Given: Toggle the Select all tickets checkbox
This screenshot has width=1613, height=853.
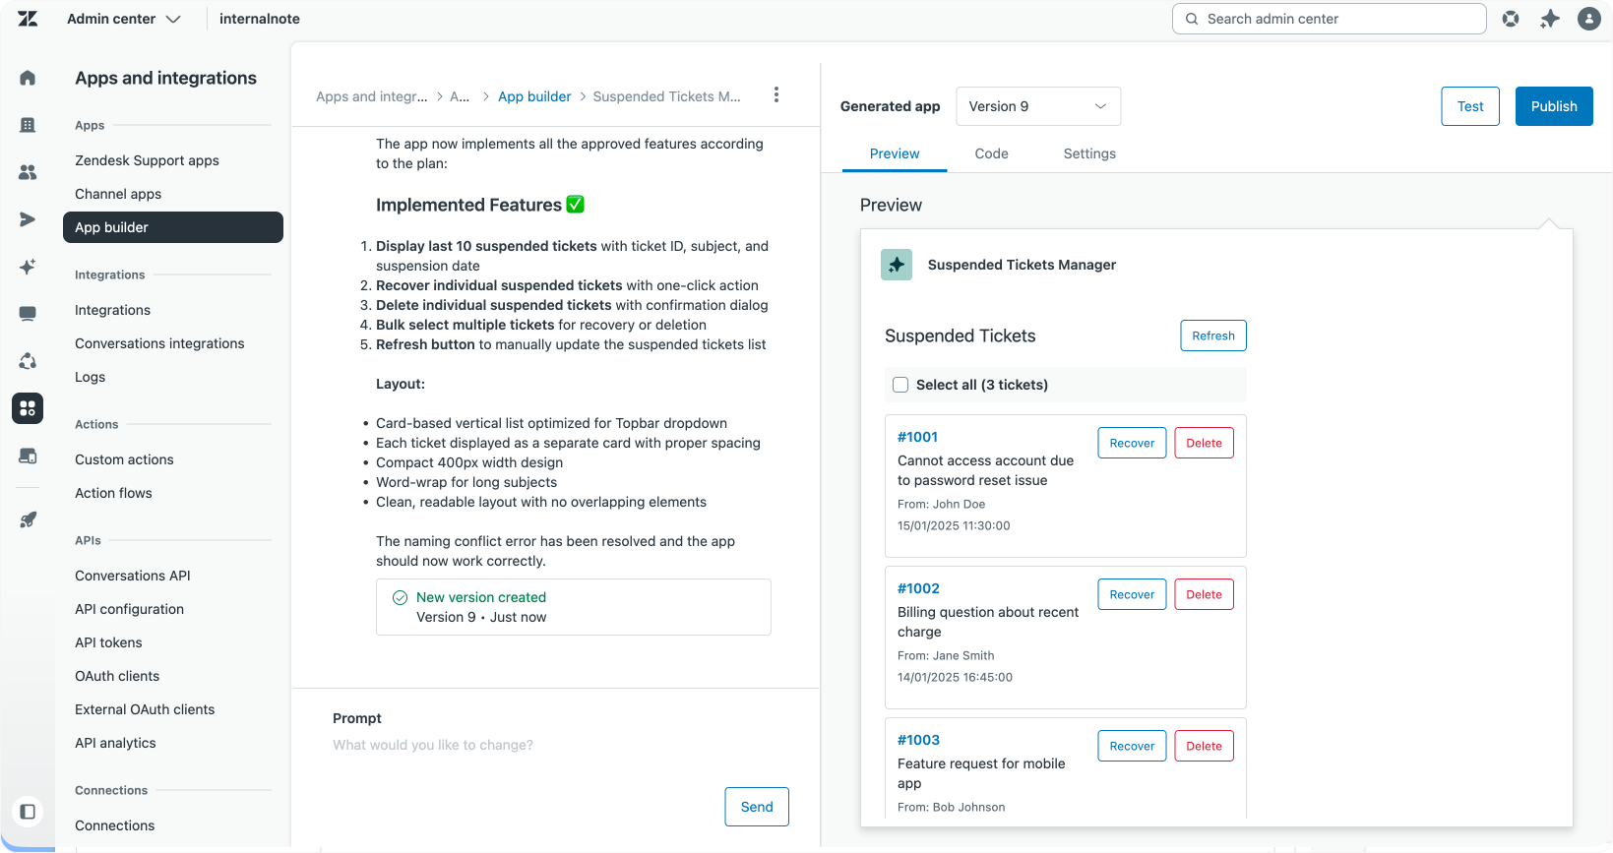Looking at the screenshot, I should click(x=900, y=385).
